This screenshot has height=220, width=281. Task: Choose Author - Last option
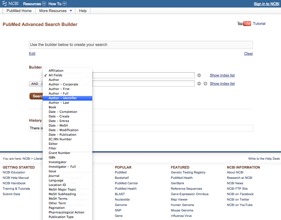tap(67, 103)
